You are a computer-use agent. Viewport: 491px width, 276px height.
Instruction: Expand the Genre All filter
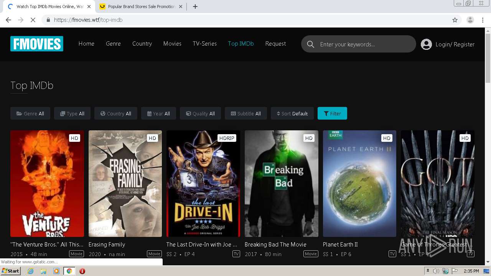[x=30, y=113]
